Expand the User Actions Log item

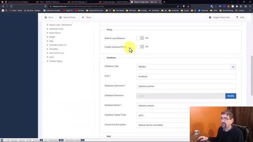click(55, 53)
